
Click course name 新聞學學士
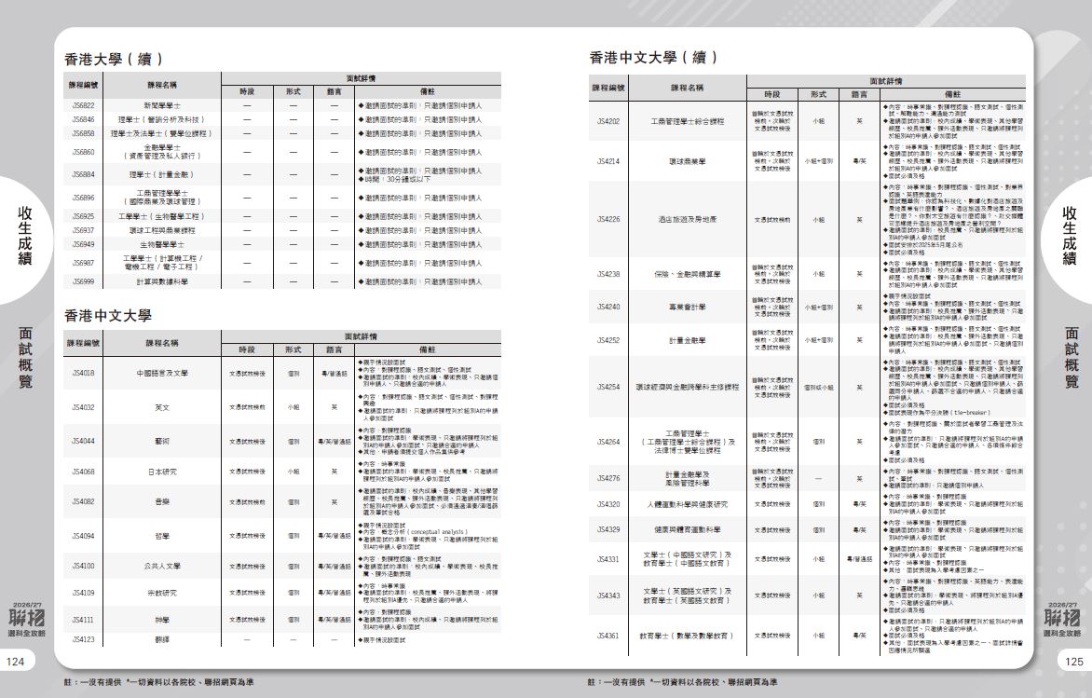pos(161,106)
